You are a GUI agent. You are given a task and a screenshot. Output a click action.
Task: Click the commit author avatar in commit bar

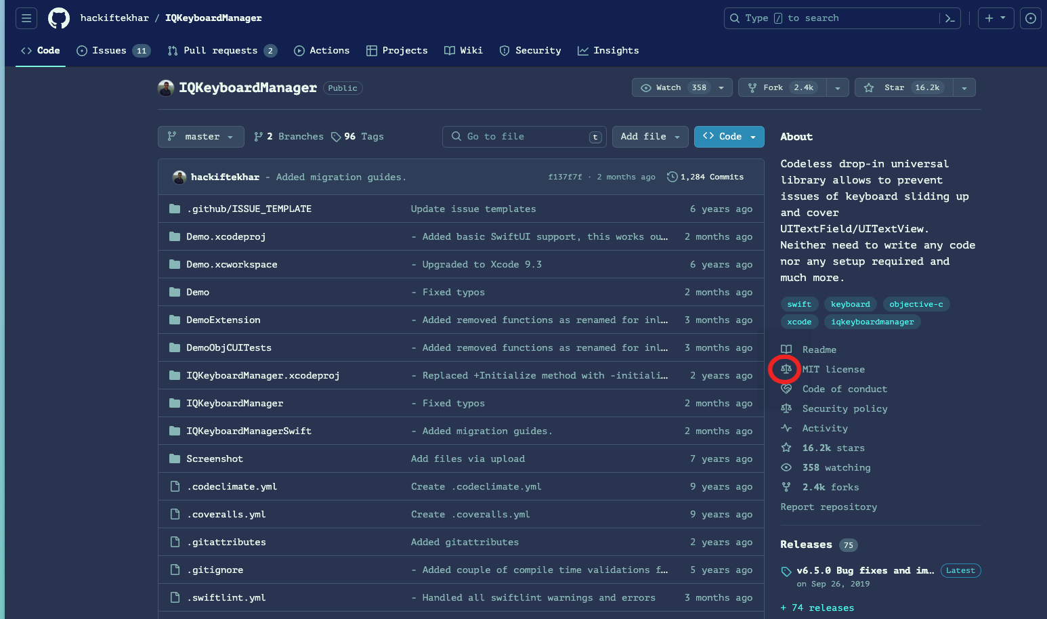(179, 177)
